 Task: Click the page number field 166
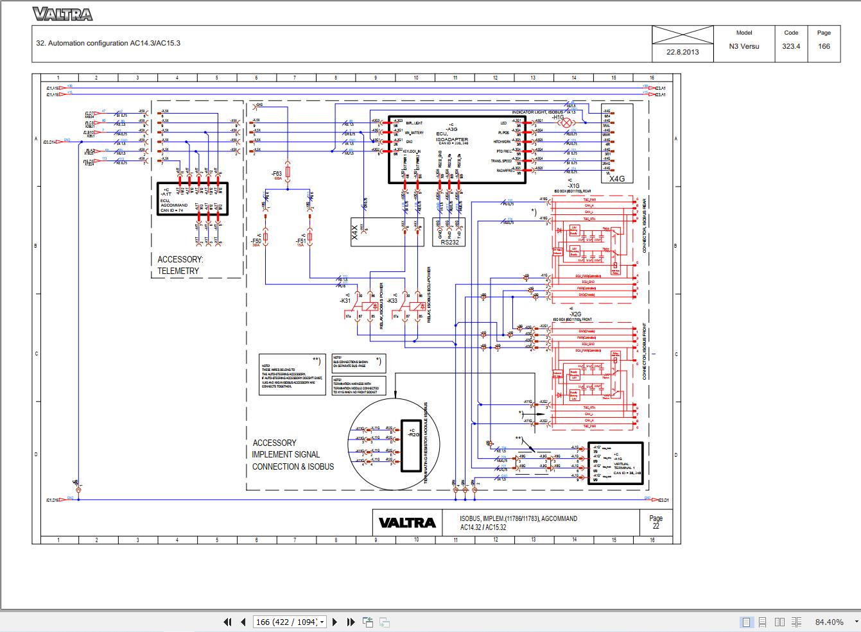286,622
